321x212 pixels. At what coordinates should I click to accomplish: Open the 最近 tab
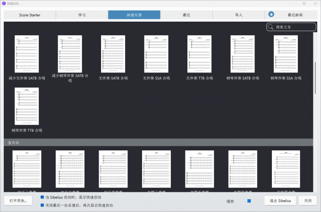[186, 15]
